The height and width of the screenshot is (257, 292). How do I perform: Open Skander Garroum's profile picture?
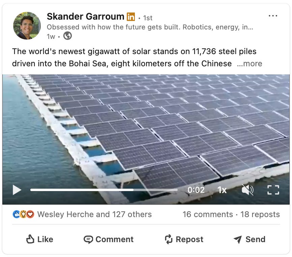(x=27, y=26)
